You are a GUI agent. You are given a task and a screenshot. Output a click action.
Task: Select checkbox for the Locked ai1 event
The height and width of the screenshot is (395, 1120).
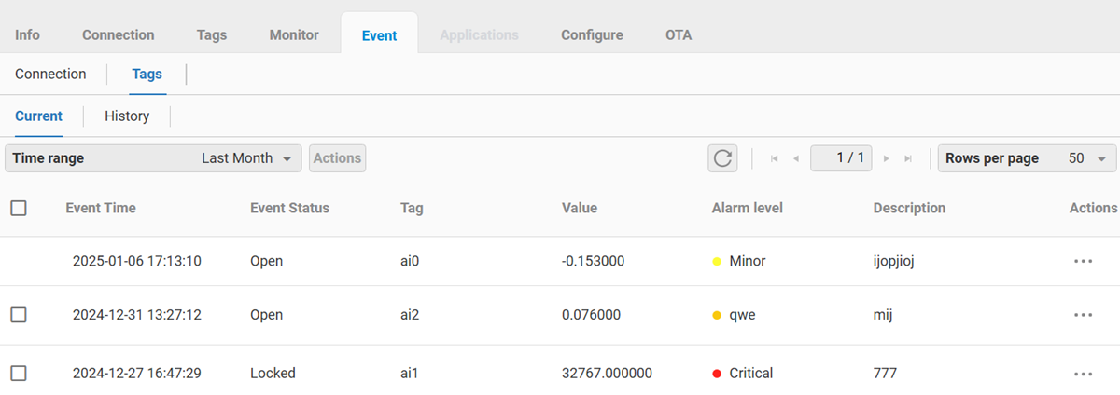(x=19, y=374)
